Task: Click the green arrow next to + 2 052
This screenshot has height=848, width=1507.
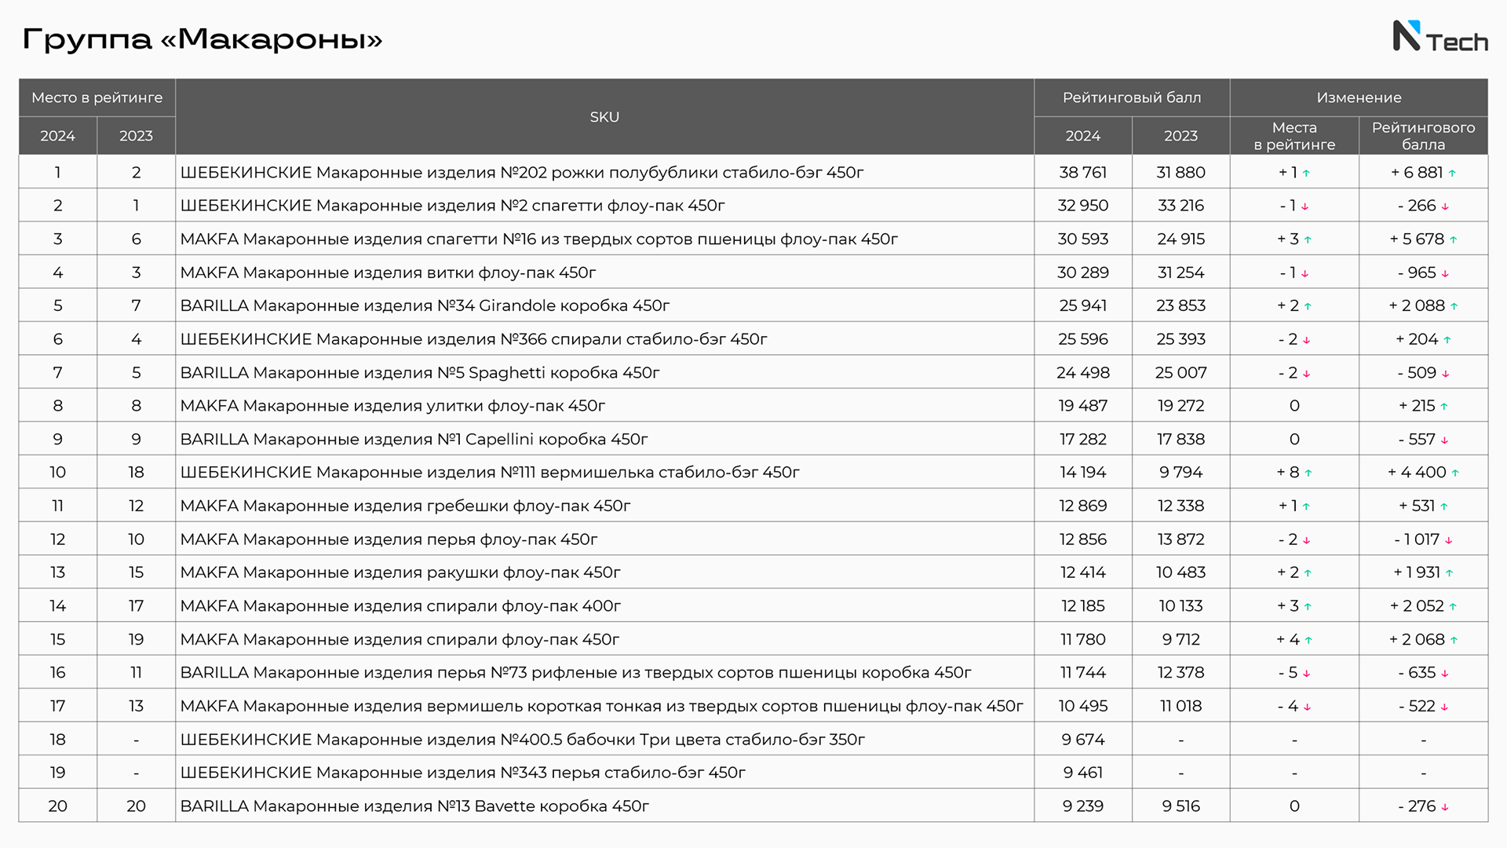Action: [1453, 607]
